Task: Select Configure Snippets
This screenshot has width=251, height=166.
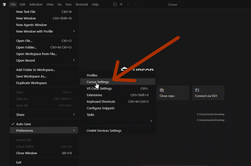Action: (x=118, y=108)
